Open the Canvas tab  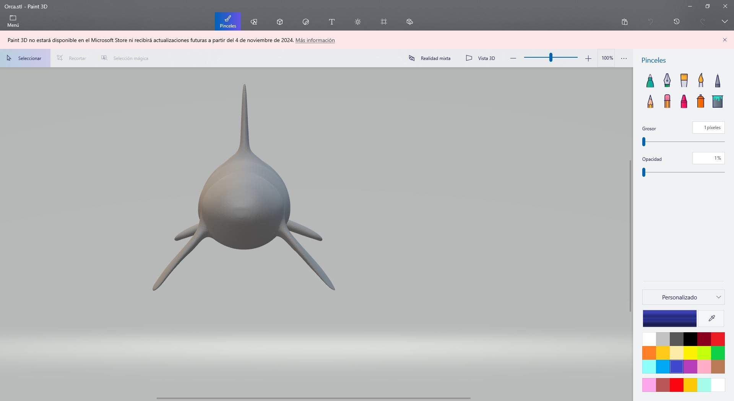384,22
